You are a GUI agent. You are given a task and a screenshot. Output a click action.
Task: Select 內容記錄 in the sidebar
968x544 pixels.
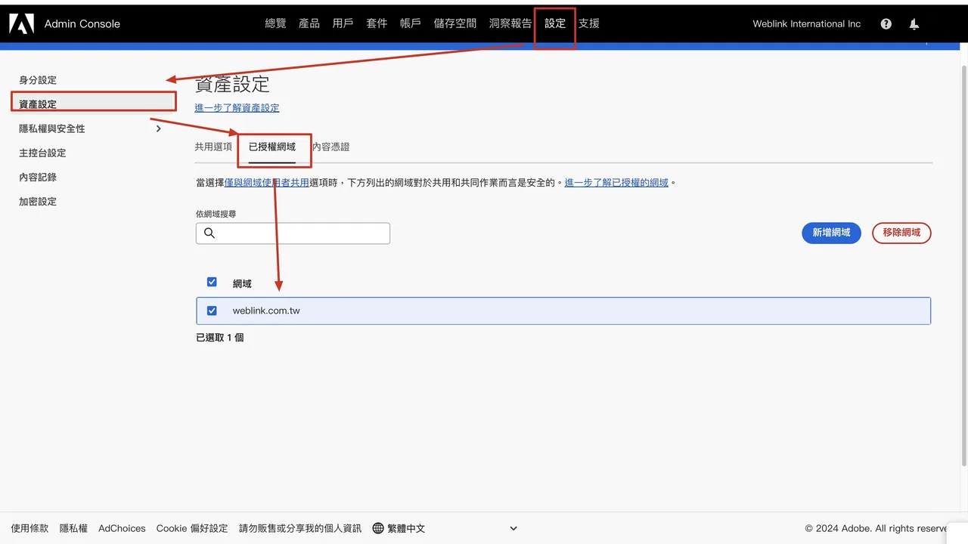(38, 177)
